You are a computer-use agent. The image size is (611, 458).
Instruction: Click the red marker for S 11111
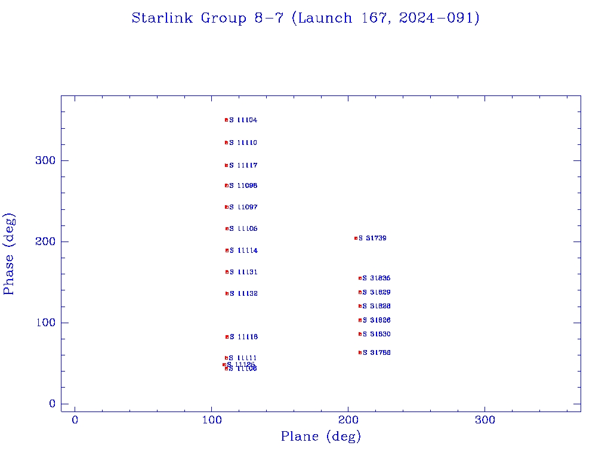pyautogui.click(x=226, y=358)
